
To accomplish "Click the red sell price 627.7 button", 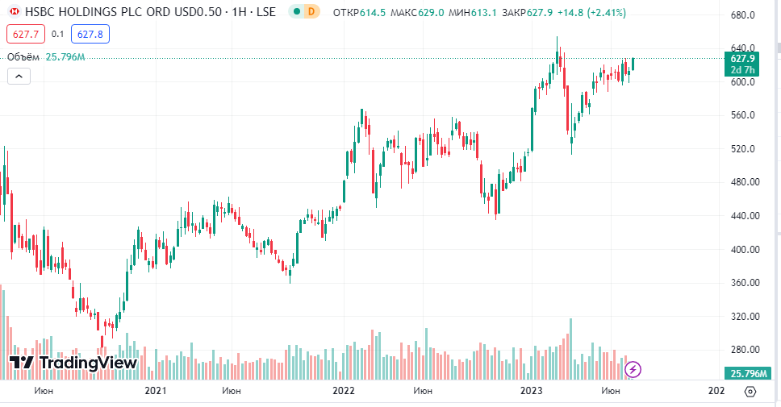I will (x=26, y=34).
